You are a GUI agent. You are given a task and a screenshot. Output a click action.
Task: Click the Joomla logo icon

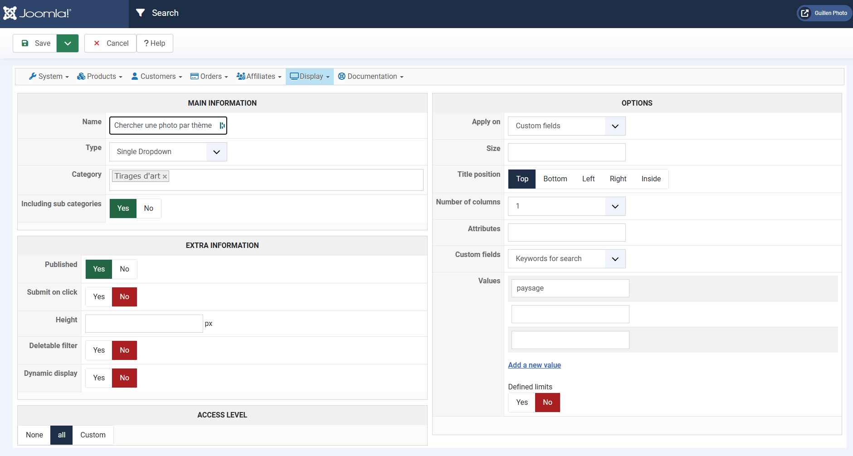coord(10,13)
